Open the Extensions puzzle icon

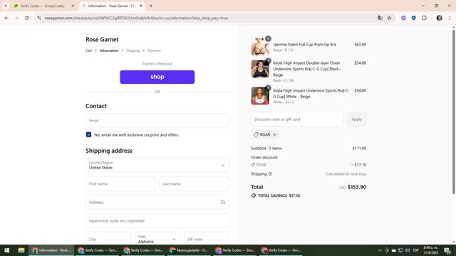[424, 18]
